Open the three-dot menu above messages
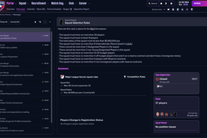The width and height of the screenshot is (207, 138). point(50,22)
